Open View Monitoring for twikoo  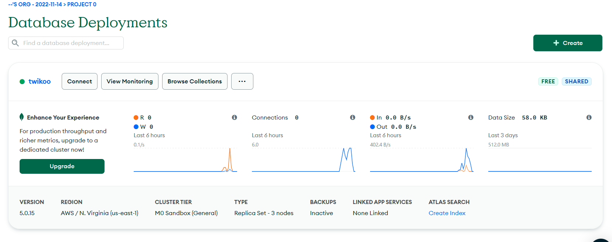click(x=130, y=81)
